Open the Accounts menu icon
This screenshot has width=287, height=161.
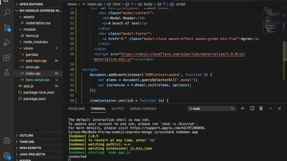[x=7, y=141]
